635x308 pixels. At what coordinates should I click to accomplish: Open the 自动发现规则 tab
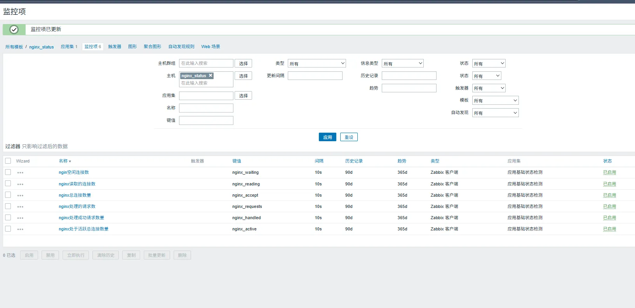point(181,47)
